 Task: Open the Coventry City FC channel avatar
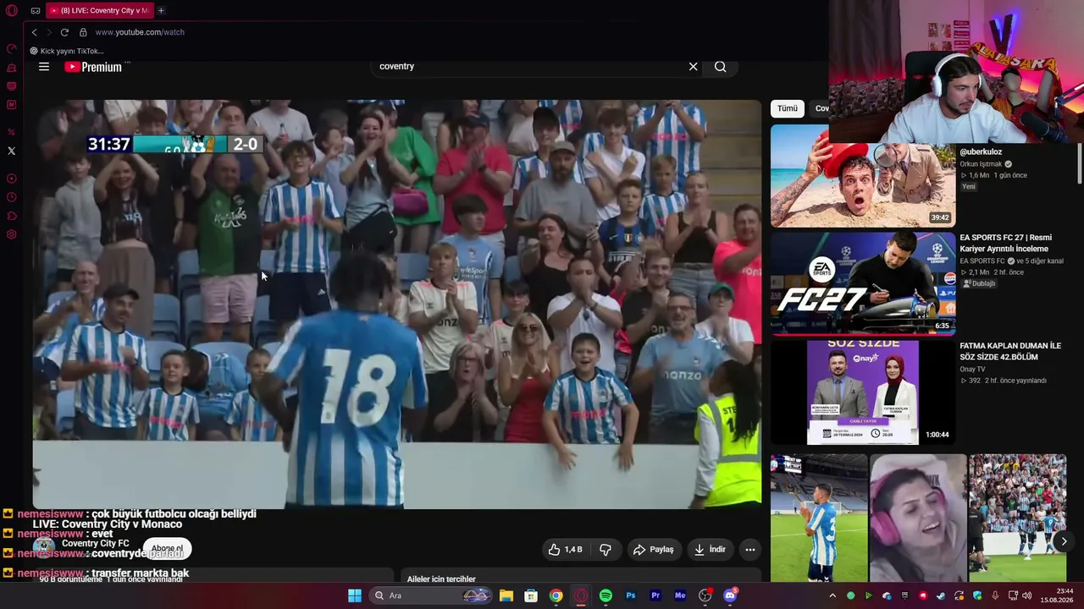point(44,548)
